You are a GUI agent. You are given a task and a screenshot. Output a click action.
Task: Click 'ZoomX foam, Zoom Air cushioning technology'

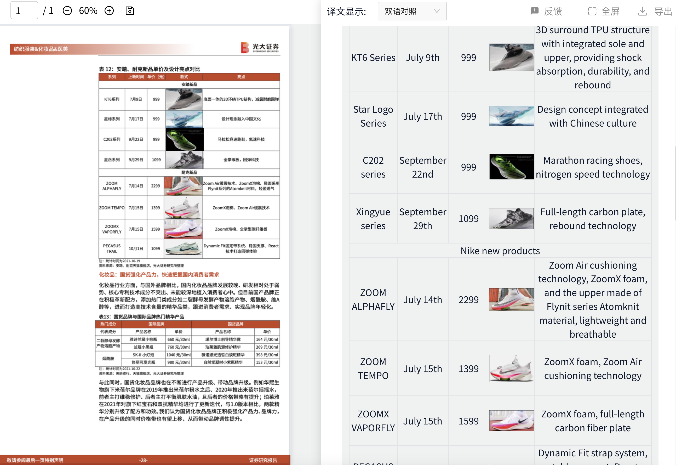[593, 368]
